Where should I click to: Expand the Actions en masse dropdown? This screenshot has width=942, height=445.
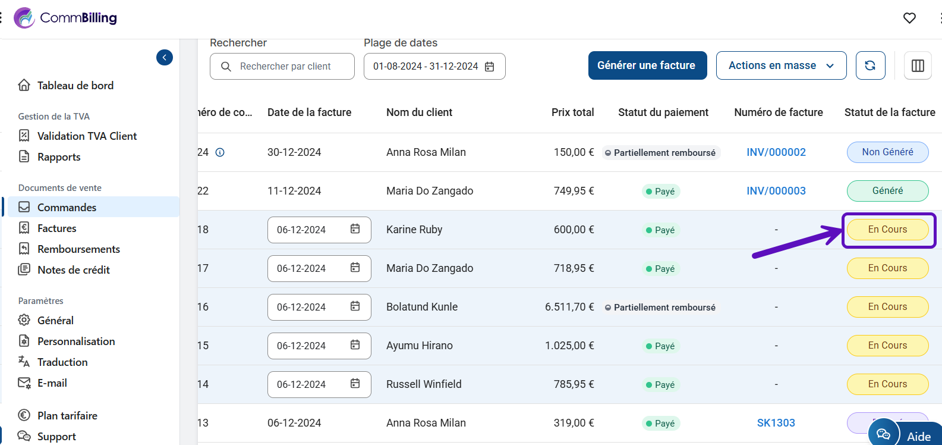780,65
